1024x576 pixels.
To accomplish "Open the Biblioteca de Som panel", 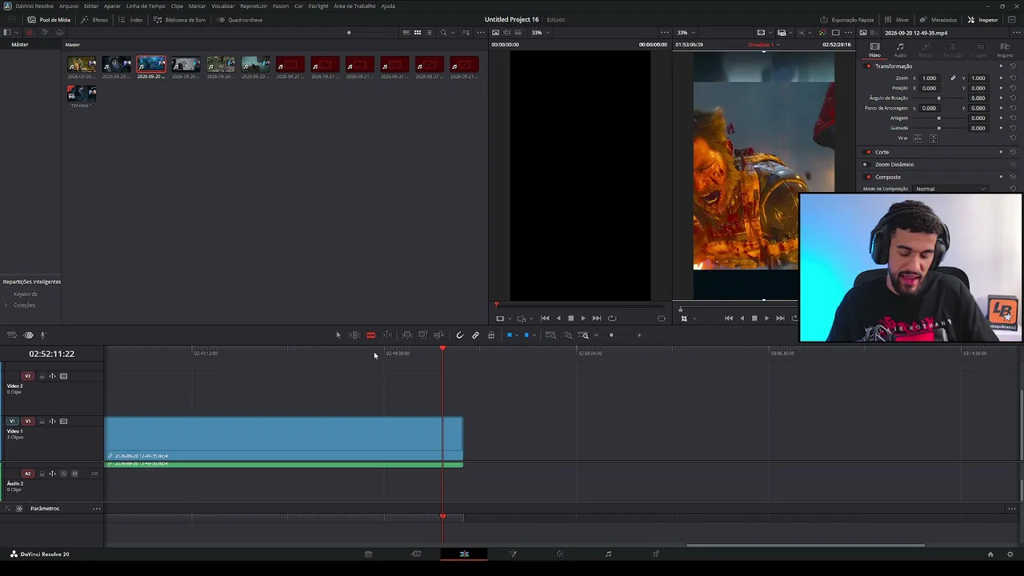I will pos(180,19).
